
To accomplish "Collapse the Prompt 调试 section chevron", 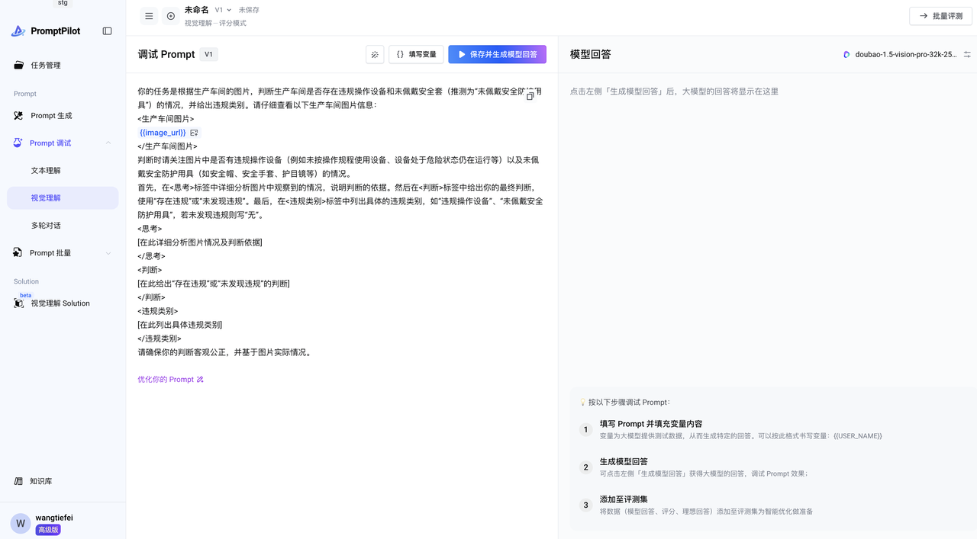I will 108,143.
